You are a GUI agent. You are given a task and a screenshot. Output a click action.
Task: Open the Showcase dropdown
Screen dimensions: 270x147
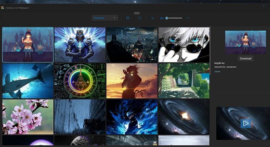pyautogui.click(x=105, y=18)
